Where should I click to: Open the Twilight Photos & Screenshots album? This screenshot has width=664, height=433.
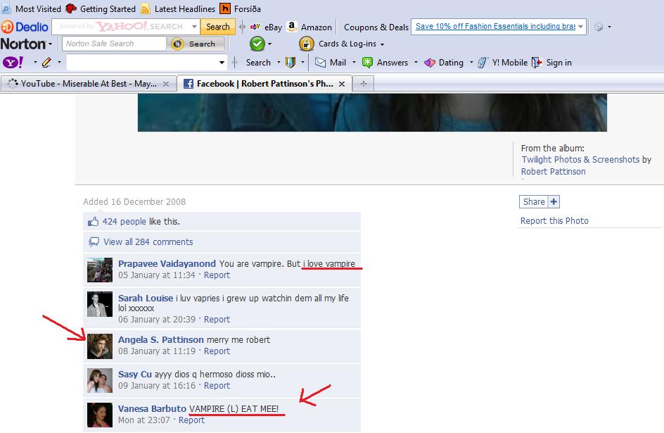click(580, 159)
